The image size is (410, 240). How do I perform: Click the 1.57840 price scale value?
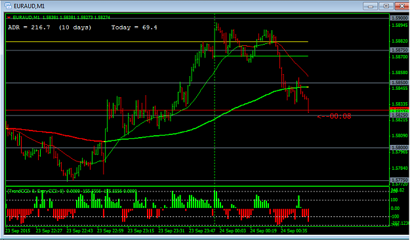[400, 168]
